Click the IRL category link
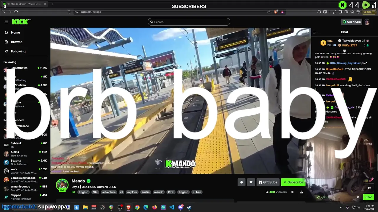 pyautogui.click(x=74, y=192)
